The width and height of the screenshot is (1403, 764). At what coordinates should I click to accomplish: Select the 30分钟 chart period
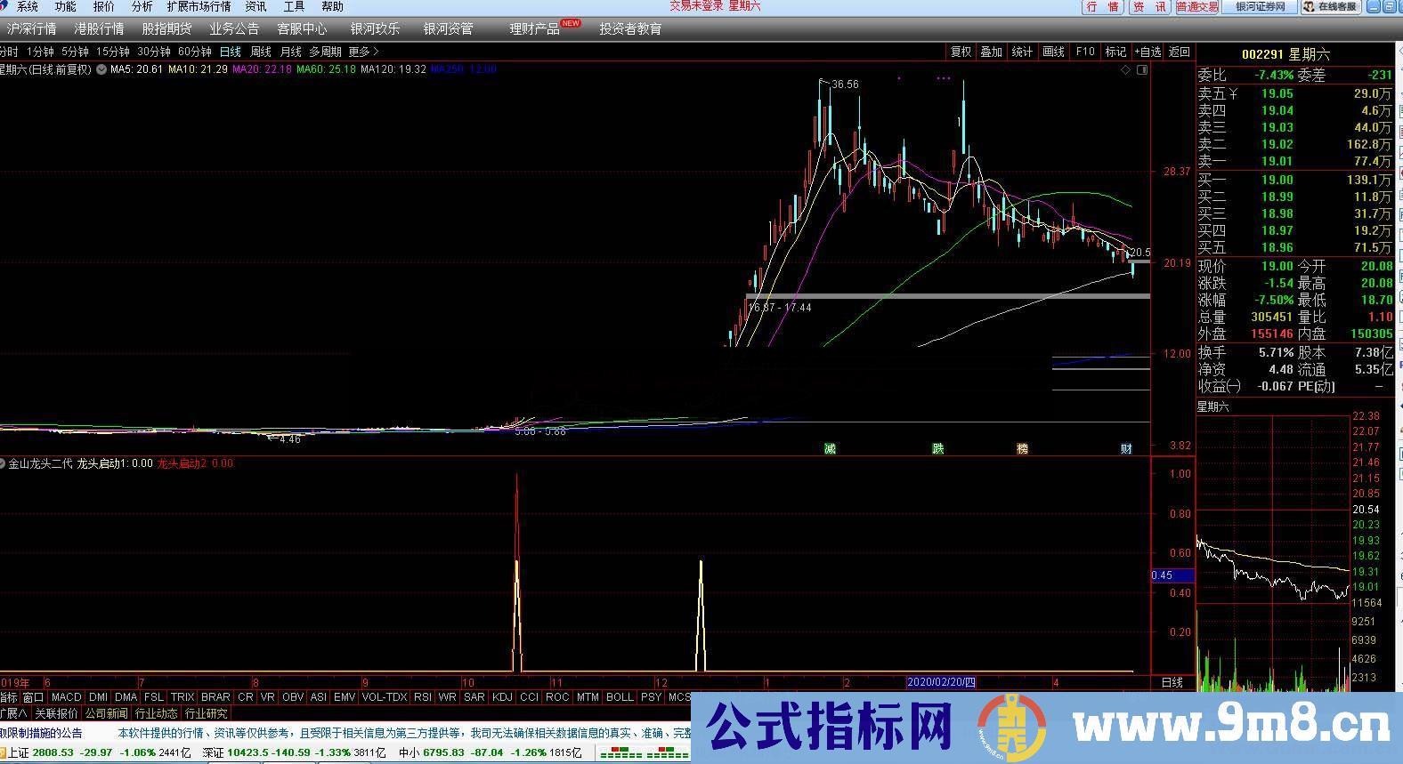point(154,52)
